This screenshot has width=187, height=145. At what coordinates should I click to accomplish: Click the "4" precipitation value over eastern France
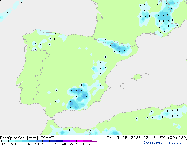(168, 15)
